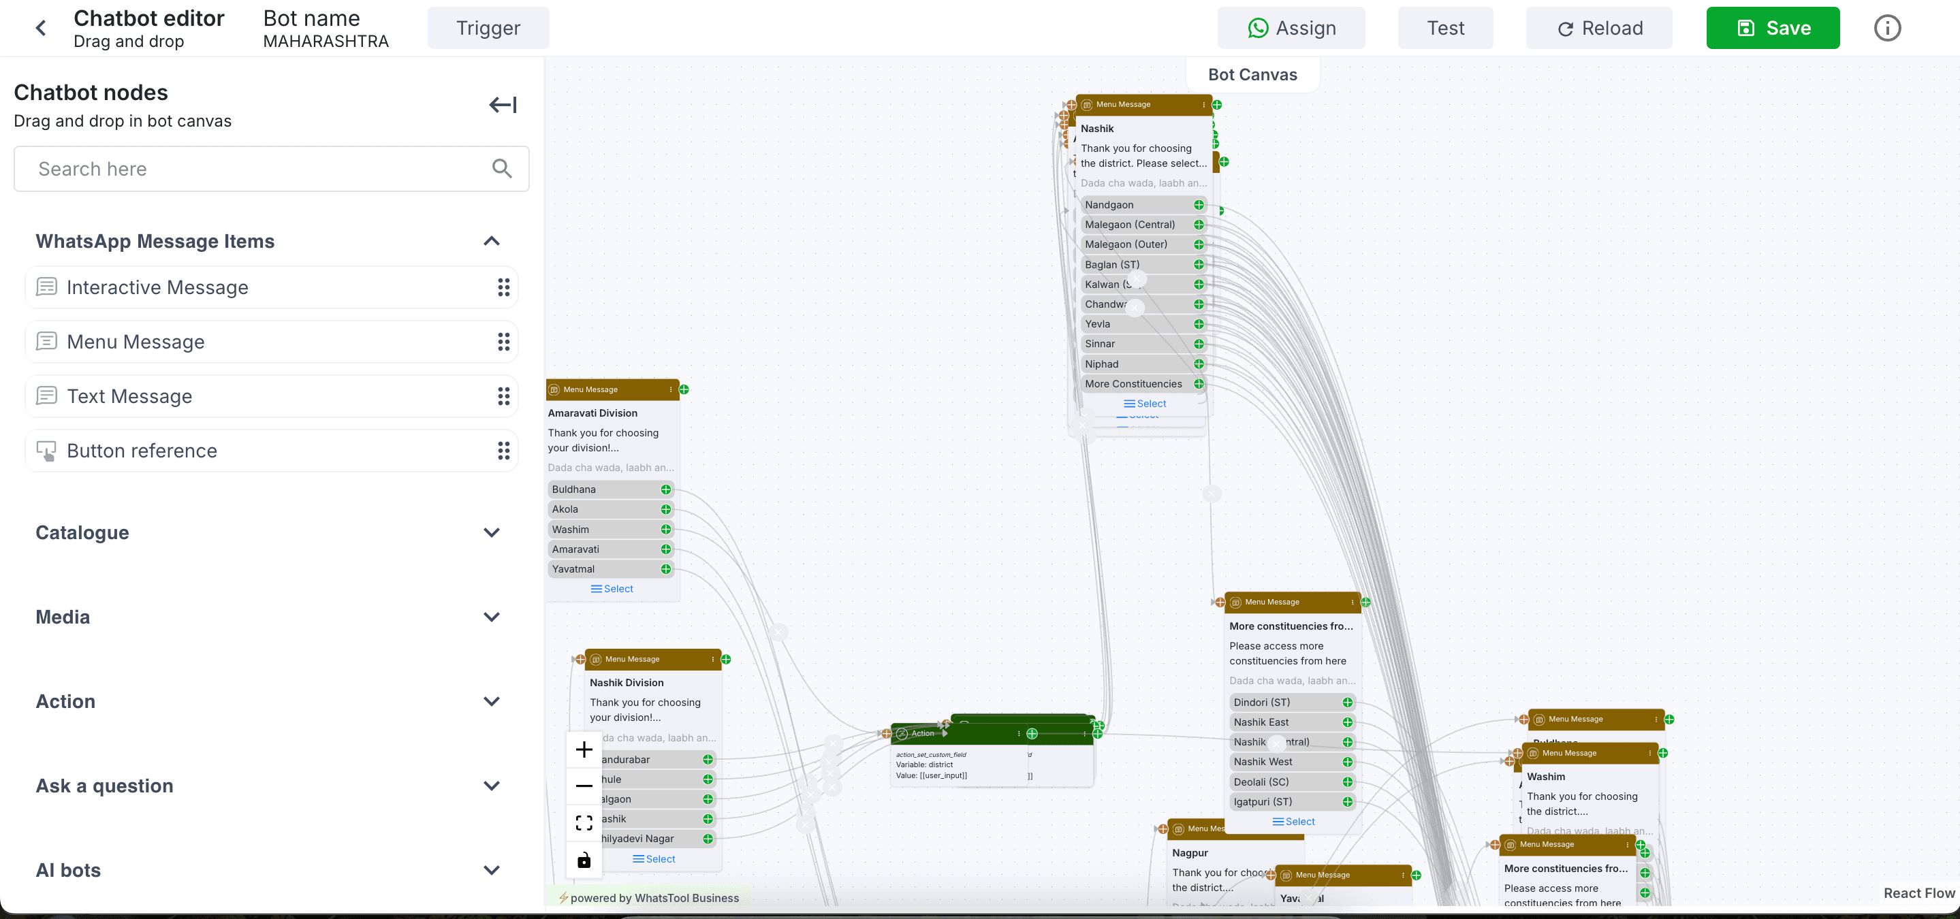The width and height of the screenshot is (1960, 919).
Task: Click the back arrow icon
Action: tap(41, 28)
